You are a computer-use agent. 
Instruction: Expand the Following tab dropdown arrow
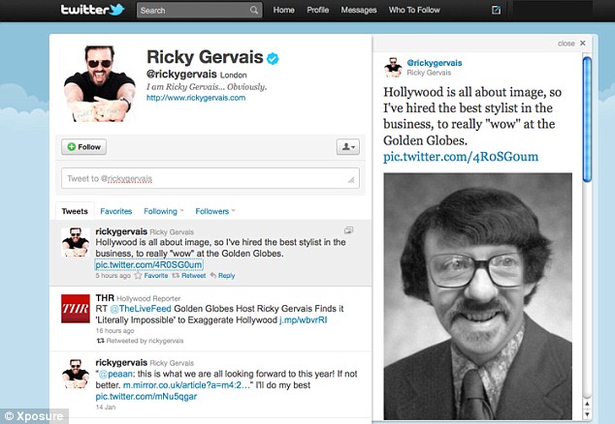pos(182,211)
